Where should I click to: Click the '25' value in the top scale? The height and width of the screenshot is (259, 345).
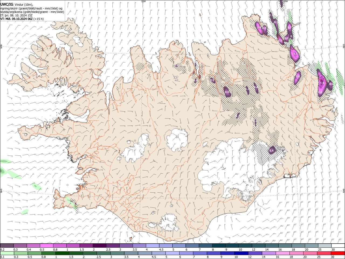[320, 250]
